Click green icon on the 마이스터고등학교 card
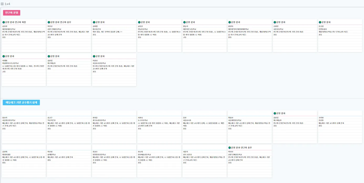Screen dimensions: 364x183 pyautogui.click(x=4, y=56)
